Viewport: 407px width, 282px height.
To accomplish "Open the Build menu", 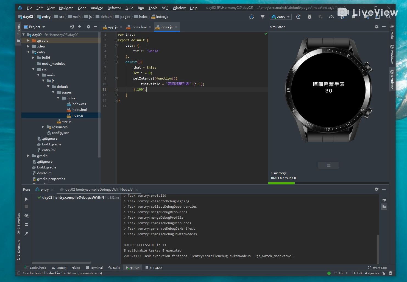I will click(x=129, y=8).
